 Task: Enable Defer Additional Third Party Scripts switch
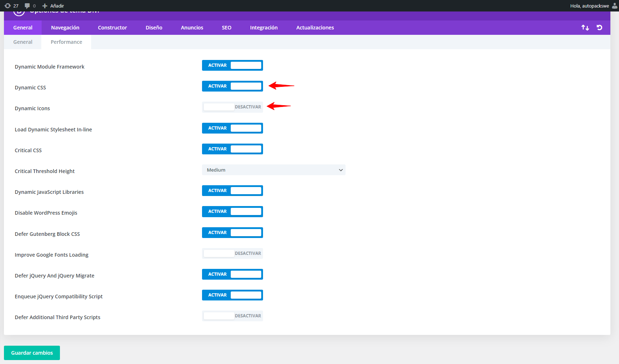pos(233,316)
